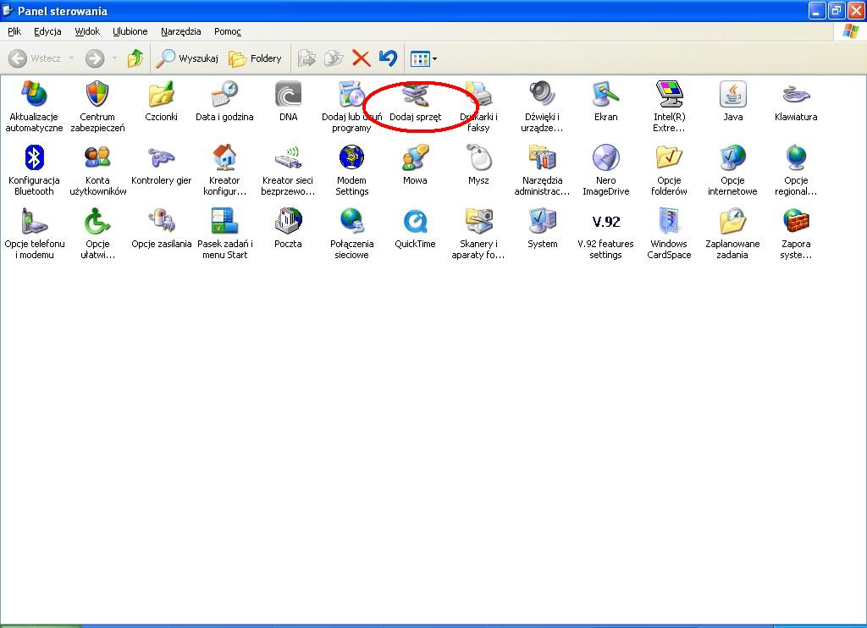Open Narzędzia administracyjne

[x=542, y=170]
